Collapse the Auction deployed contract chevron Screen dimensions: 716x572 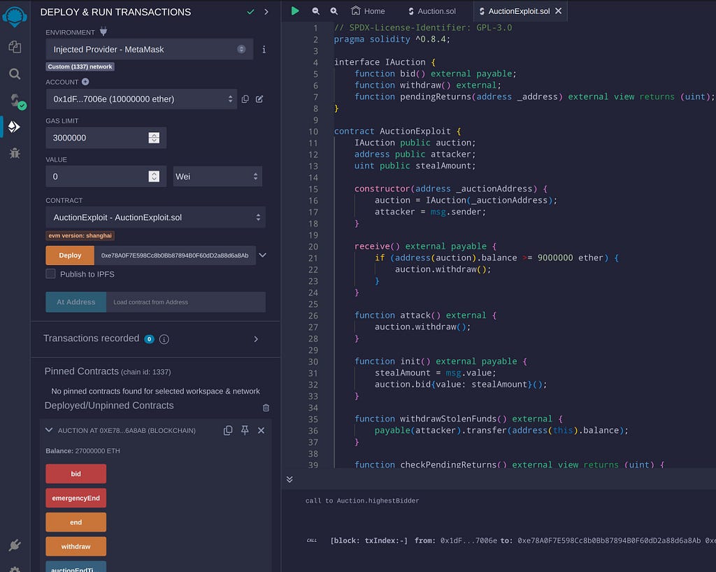(x=49, y=430)
